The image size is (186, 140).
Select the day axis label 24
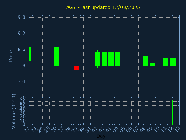pyautogui.click(x=40, y=129)
